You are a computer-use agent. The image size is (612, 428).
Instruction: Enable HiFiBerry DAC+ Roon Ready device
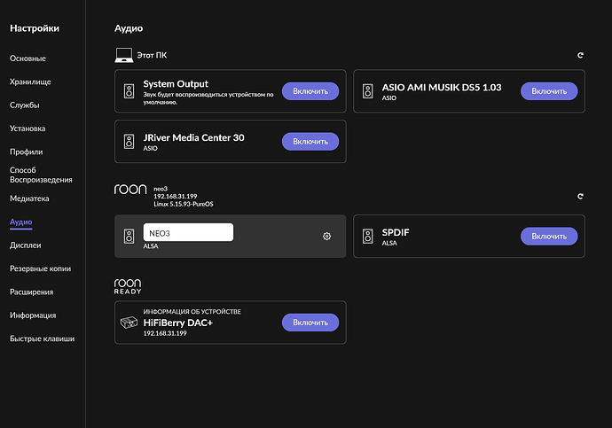pyautogui.click(x=310, y=323)
